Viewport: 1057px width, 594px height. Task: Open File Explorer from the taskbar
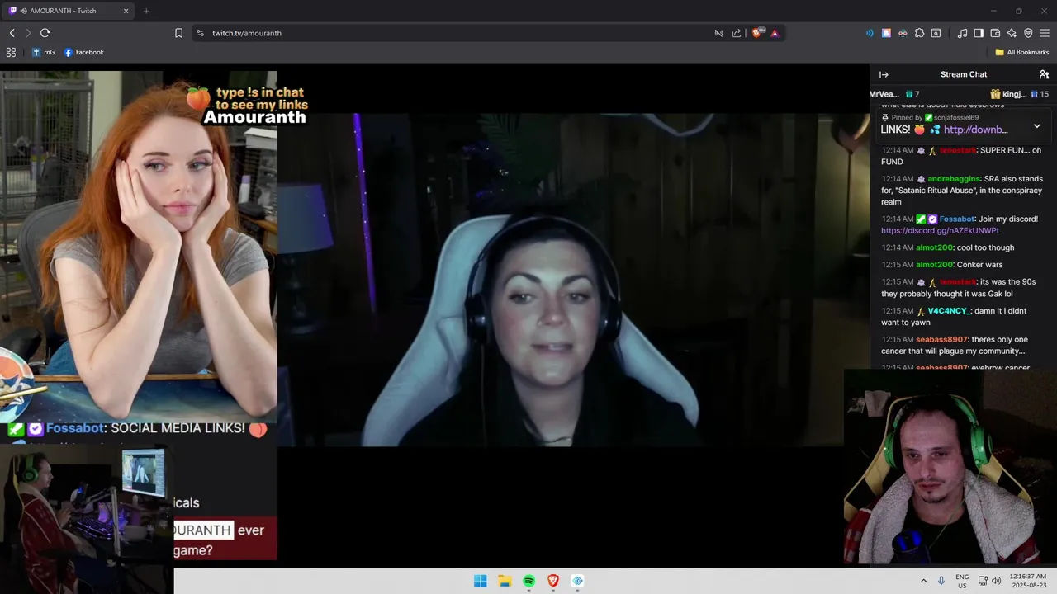[505, 581]
